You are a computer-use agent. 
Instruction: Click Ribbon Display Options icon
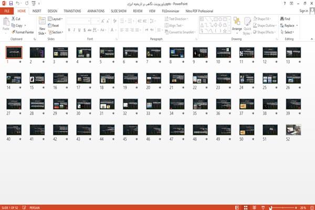click(x=291, y=4)
